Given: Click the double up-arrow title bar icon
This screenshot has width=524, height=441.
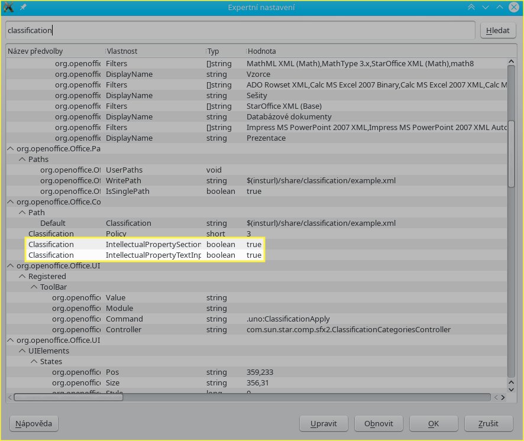Looking at the screenshot, I should point(471,7).
